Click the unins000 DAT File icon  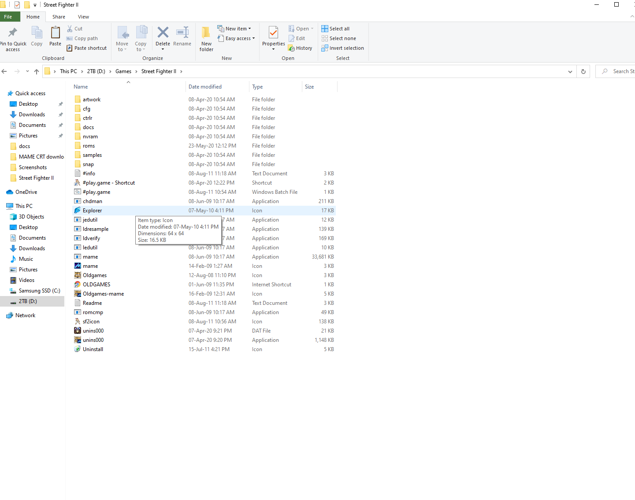pos(78,331)
